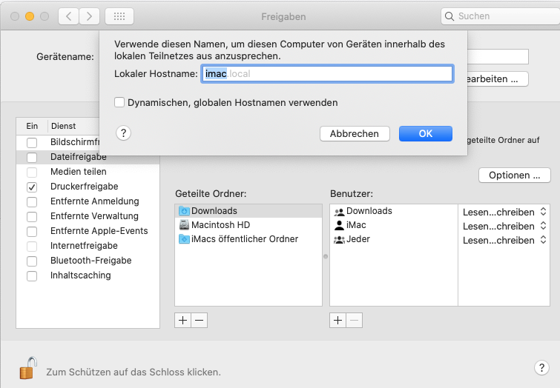Open permissions dropdown for Downloads user
This screenshot has height=388, width=560.
504,212
